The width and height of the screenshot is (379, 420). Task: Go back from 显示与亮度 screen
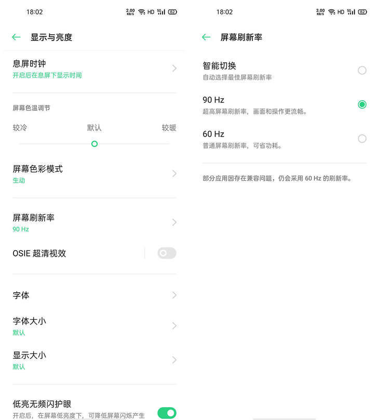pyautogui.click(x=16, y=37)
